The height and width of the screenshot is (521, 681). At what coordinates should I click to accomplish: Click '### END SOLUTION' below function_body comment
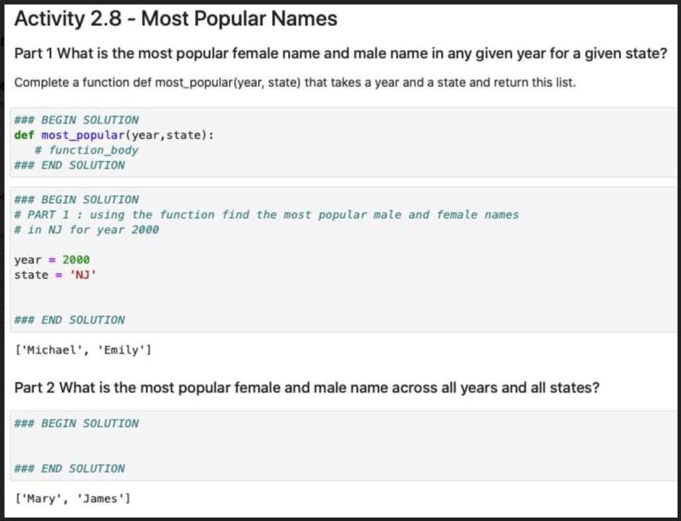click(x=69, y=165)
